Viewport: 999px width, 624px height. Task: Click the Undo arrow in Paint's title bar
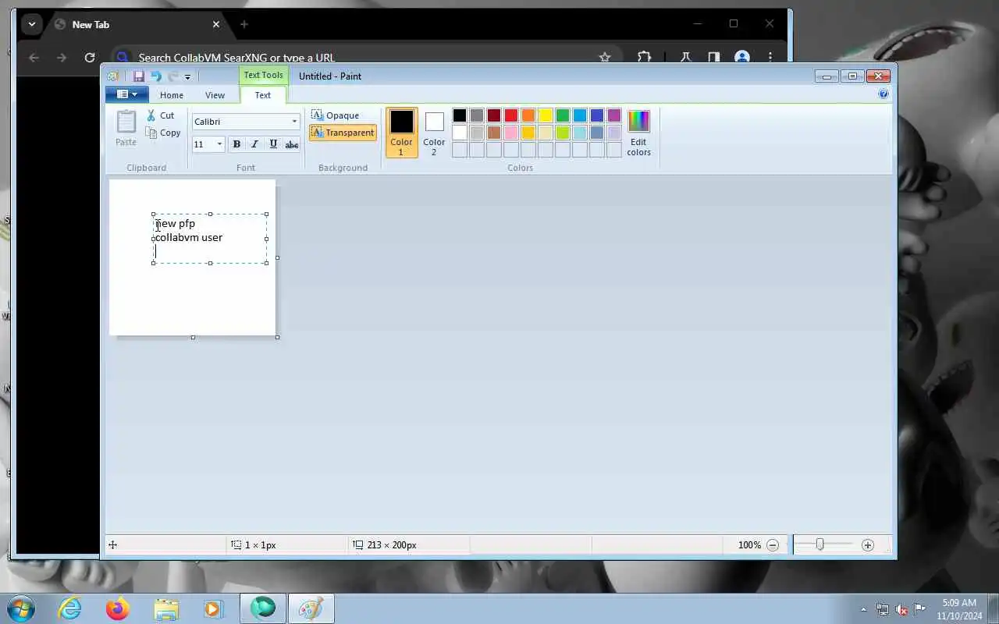pos(155,76)
